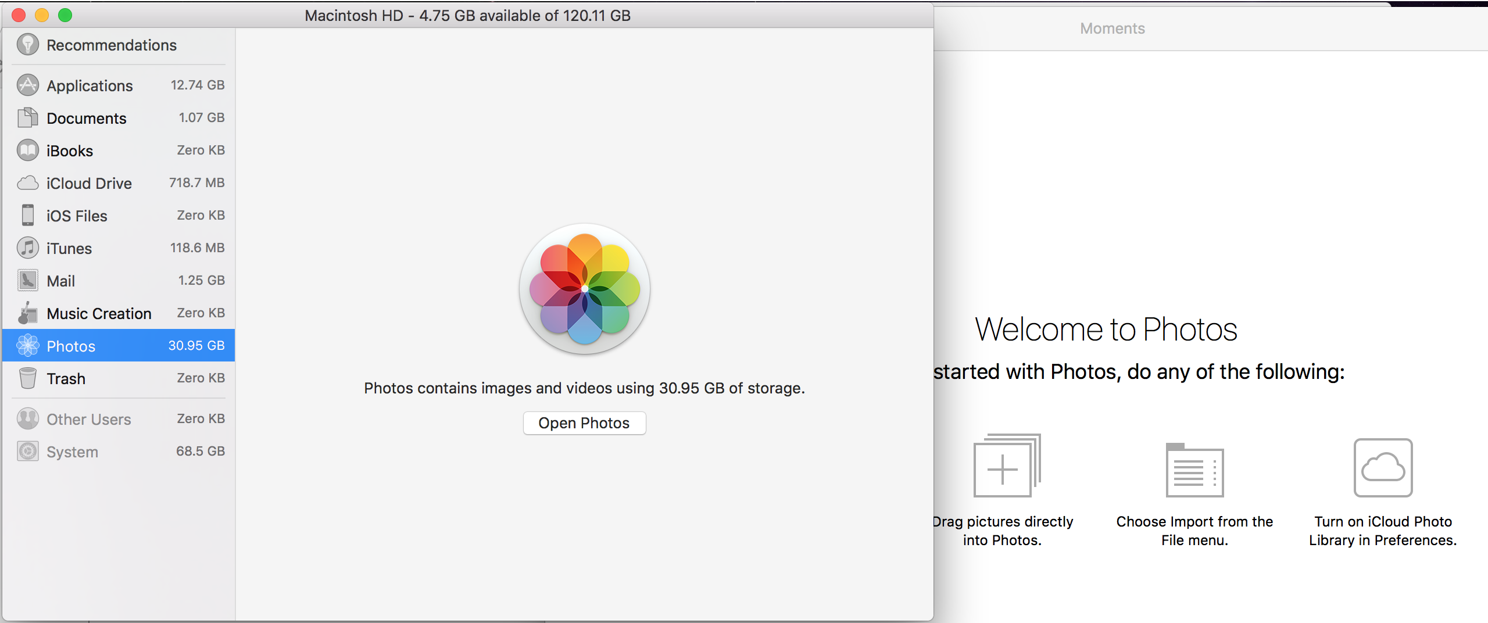This screenshot has height=623, width=1488.
Task: Click the Import document icon in Photos window
Action: click(1195, 470)
